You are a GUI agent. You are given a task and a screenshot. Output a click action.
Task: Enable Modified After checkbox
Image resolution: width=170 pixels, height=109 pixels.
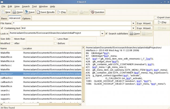(x=12, y=43)
